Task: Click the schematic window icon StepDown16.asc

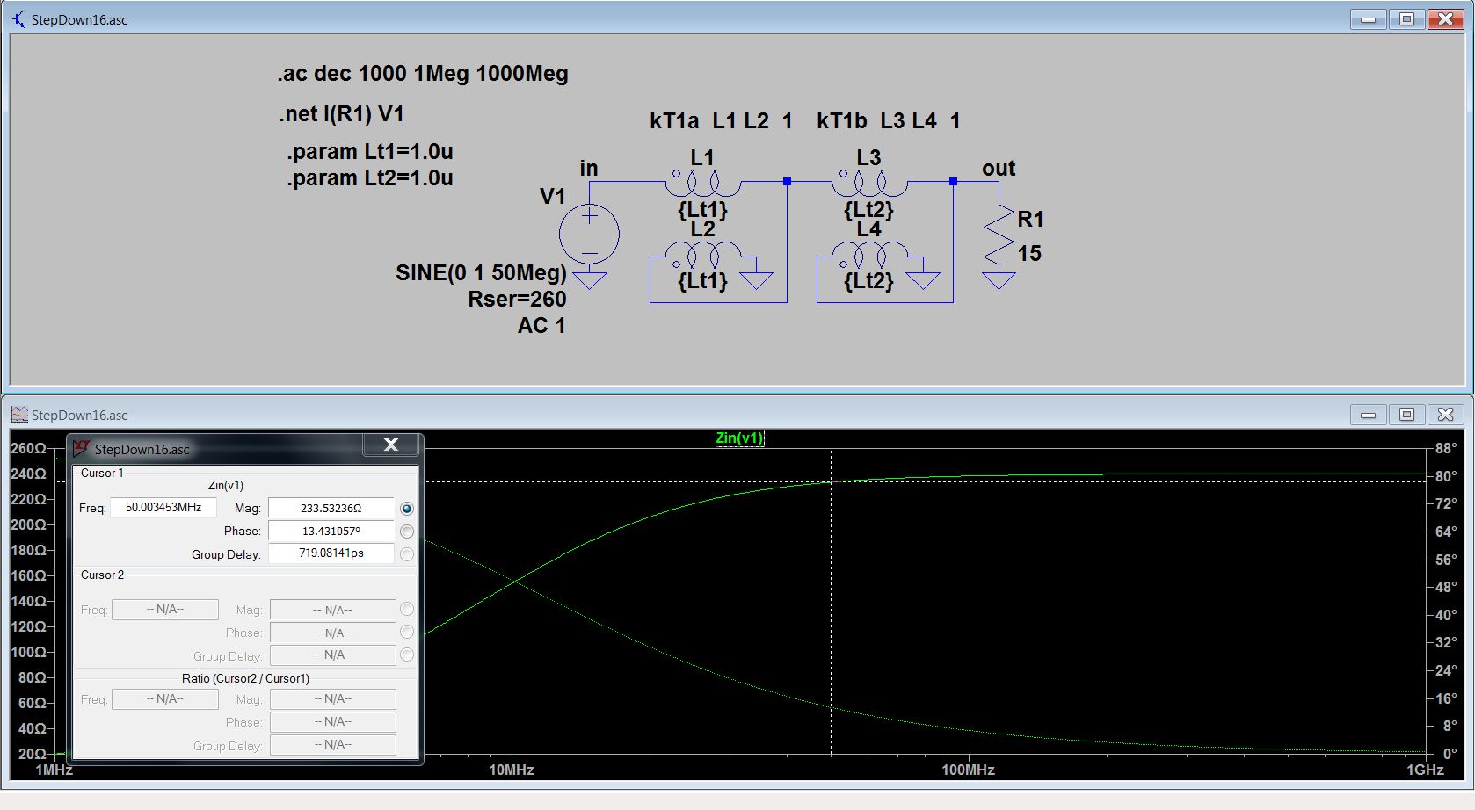Action: [x=18, y=18]
